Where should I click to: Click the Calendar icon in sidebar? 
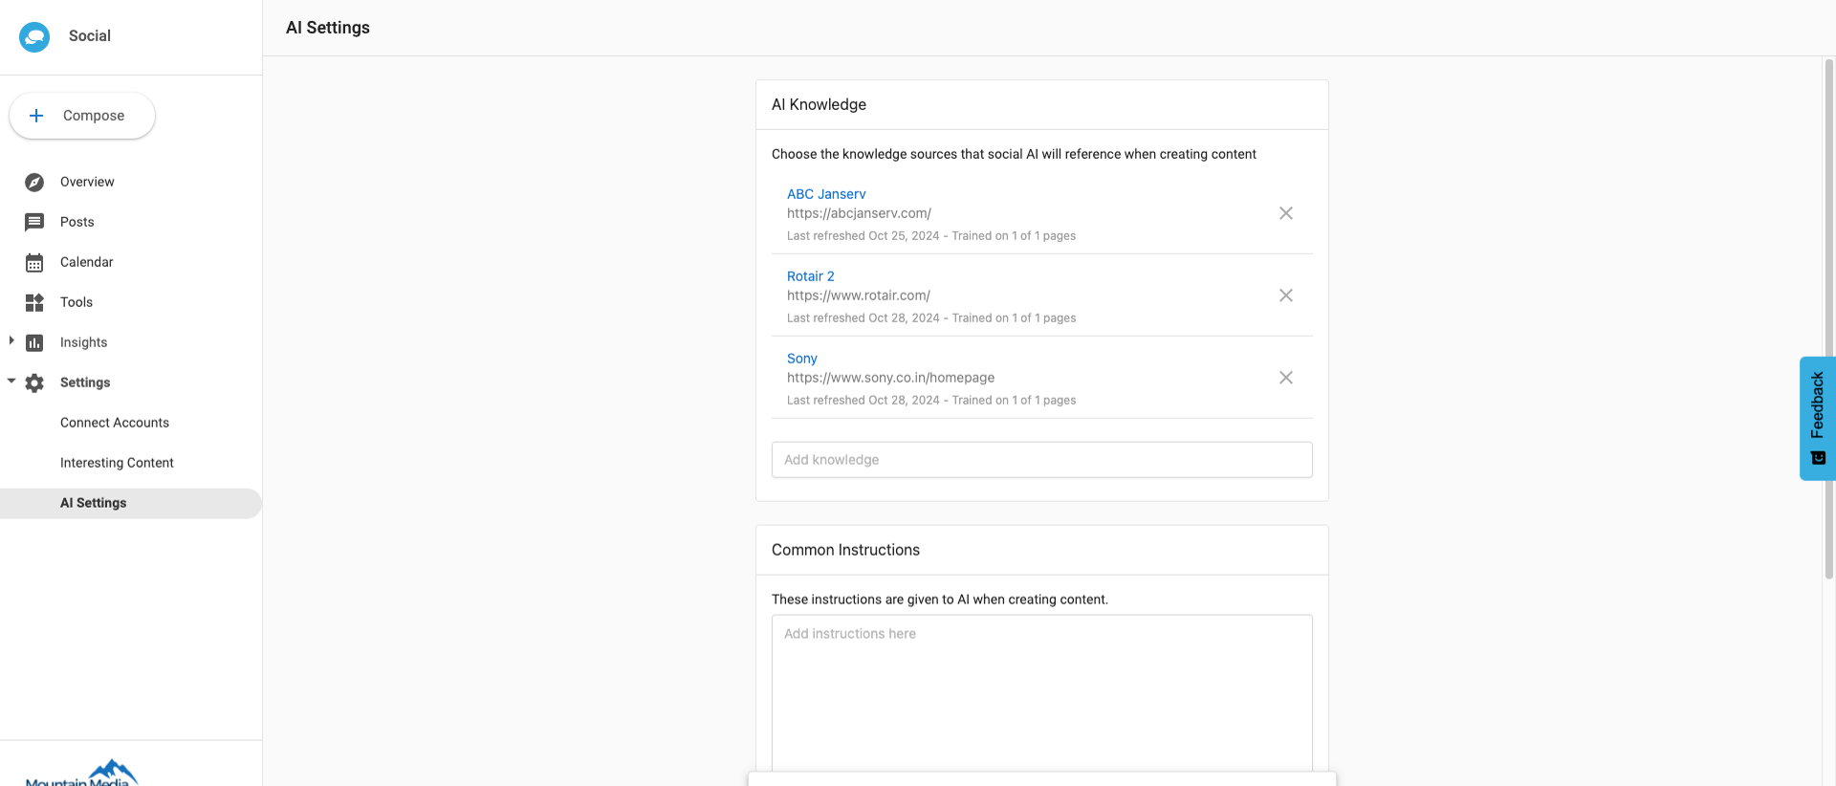coord(34,263)
